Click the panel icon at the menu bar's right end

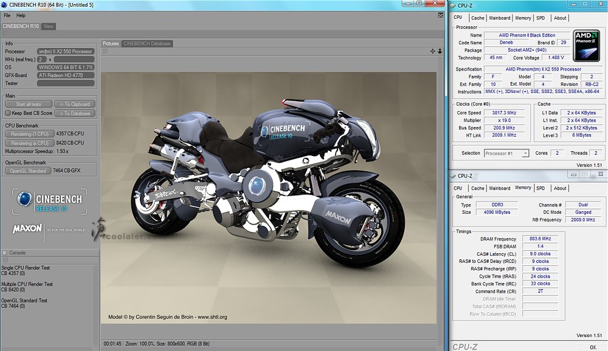(x=440, y=15)
